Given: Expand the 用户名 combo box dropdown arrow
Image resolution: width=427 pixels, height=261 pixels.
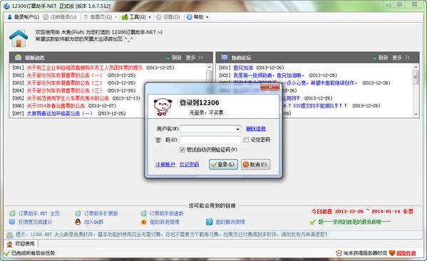Looking at the screenshot, I should coord(237,129).
